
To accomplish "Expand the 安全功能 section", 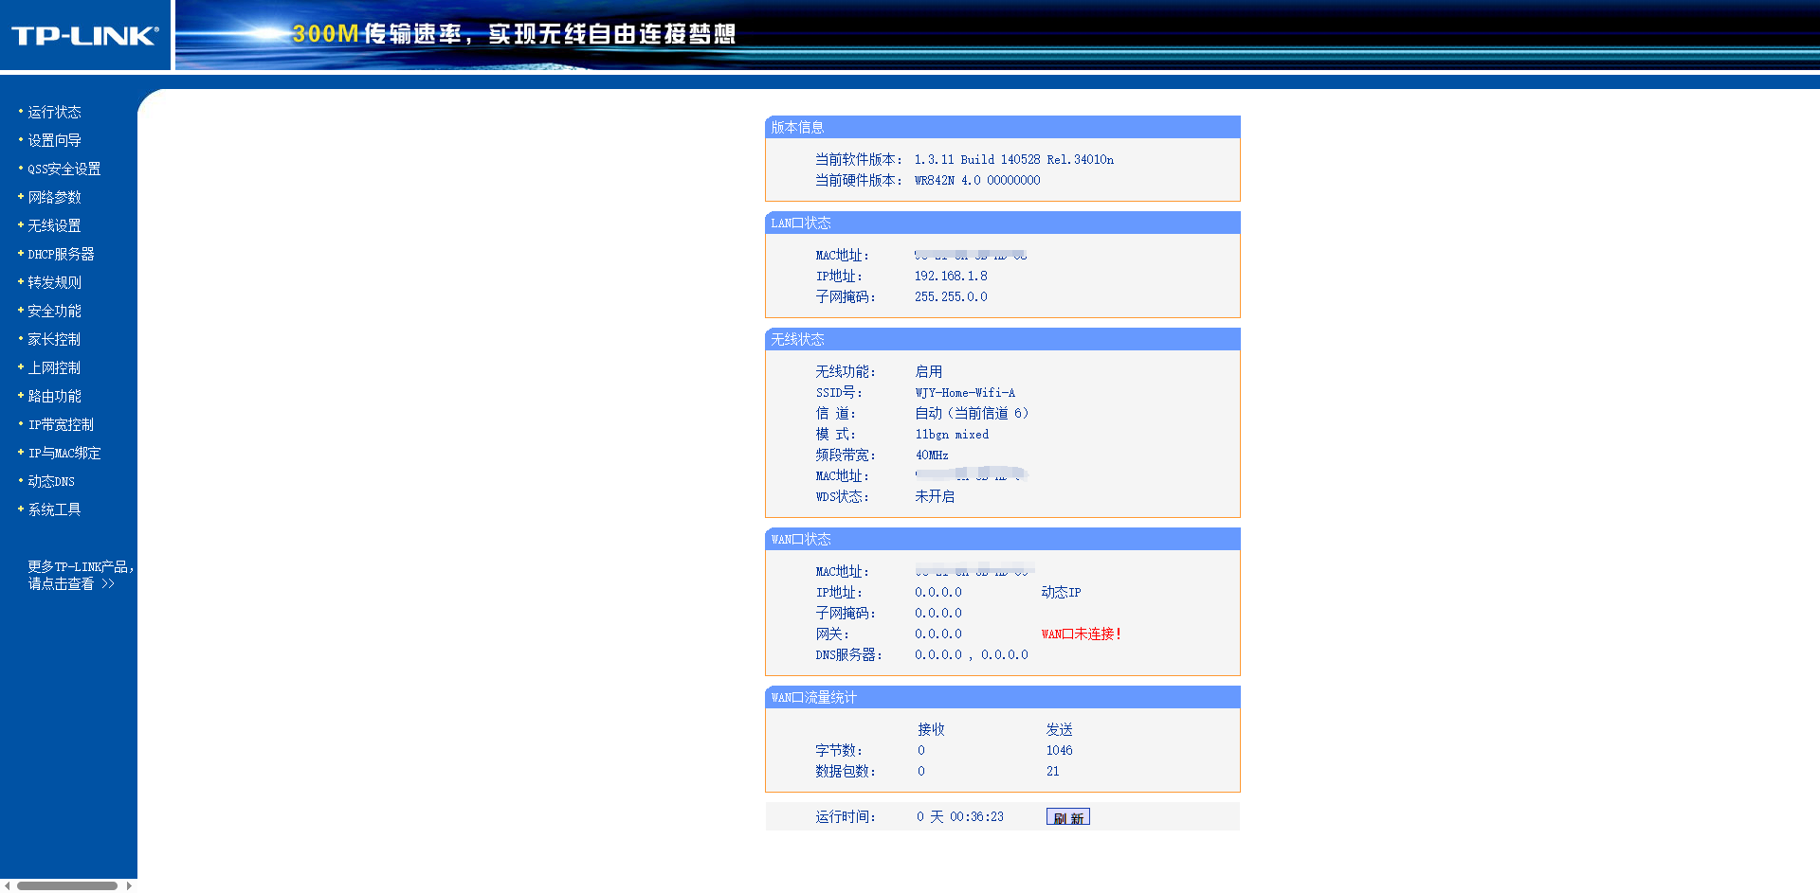I will pos(54,311).
